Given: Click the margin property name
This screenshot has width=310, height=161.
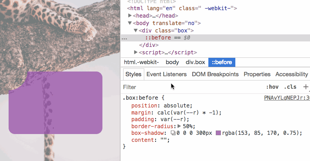Looking at the screenshot, I should tap(141, 113).
